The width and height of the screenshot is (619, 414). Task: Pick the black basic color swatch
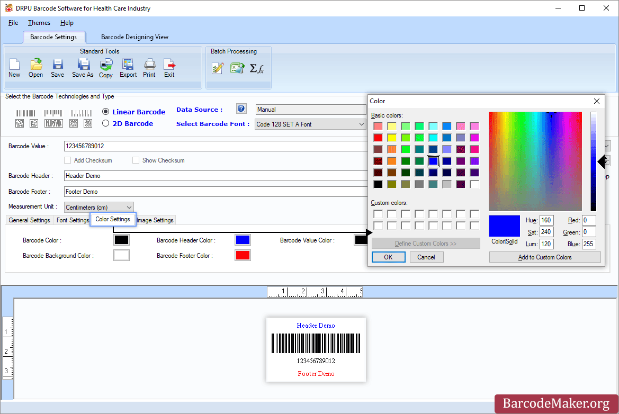(x=378, y=184)
